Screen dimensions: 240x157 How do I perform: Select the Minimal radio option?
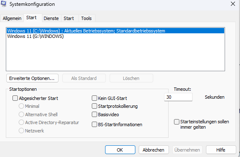tap(21, 106)
